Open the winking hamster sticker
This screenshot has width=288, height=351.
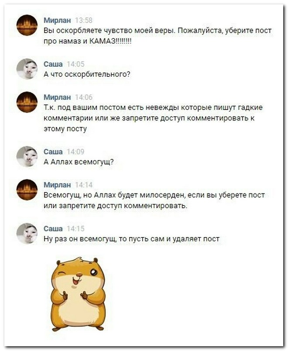pyautogui.click(x=78, y=294)
